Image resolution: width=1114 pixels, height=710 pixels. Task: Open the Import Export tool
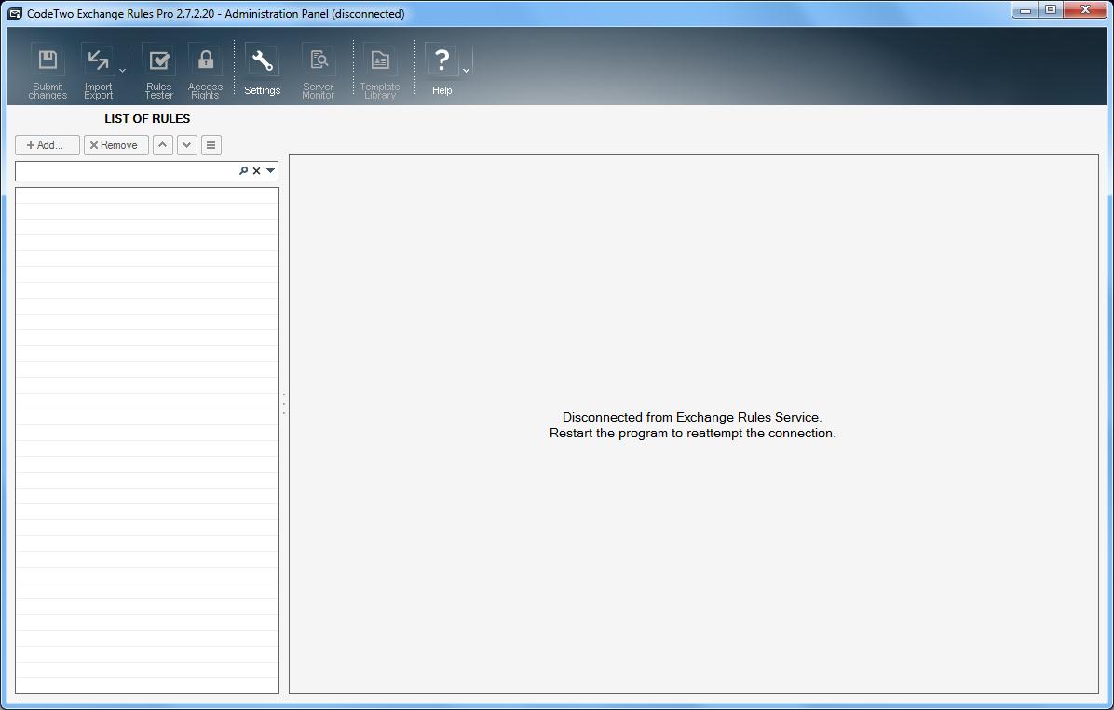[98, 71]
